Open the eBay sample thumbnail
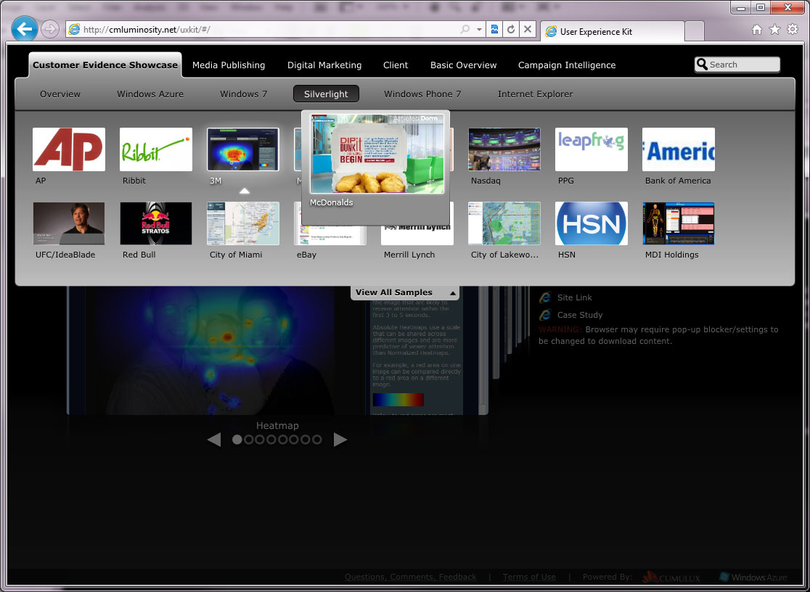This screenshot has width=810, height=592. (x=330, y=235)
